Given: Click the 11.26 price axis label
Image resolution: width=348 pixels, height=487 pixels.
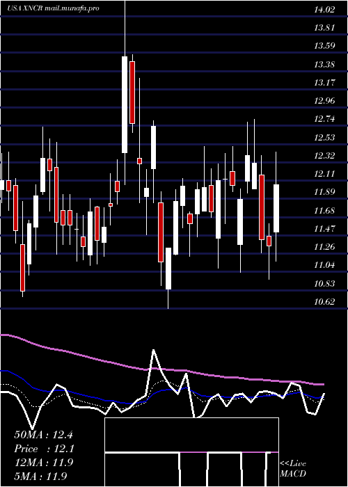Looking at the screenshot, I should 324,247.
